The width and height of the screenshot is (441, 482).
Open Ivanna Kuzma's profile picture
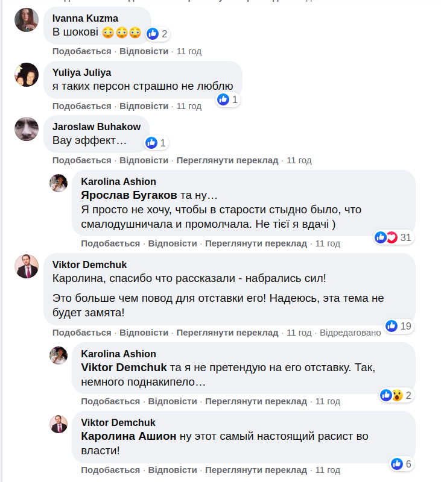click(27, 20)
